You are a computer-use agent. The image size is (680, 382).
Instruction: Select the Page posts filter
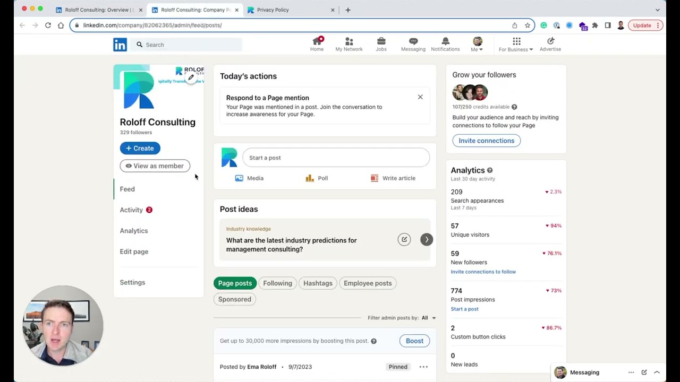point(235,283)
